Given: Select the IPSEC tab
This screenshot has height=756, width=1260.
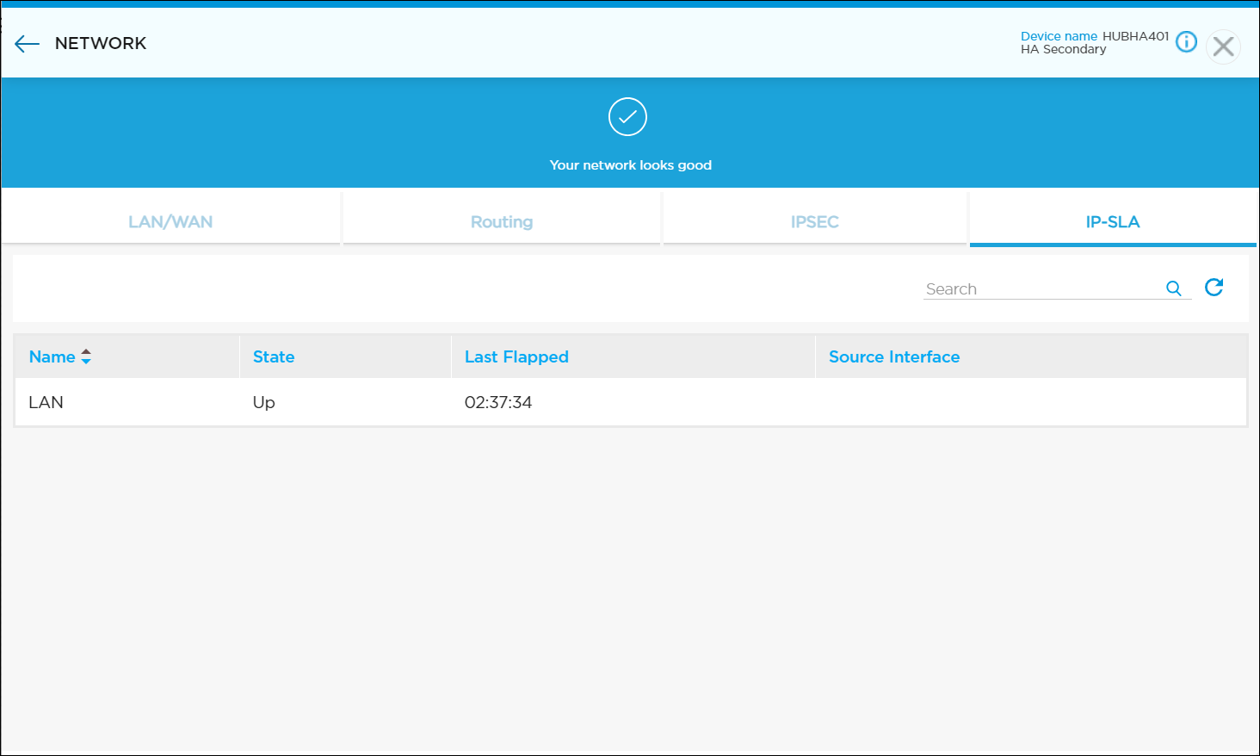Looking at the screenshot, I should (x=814, y=222).
